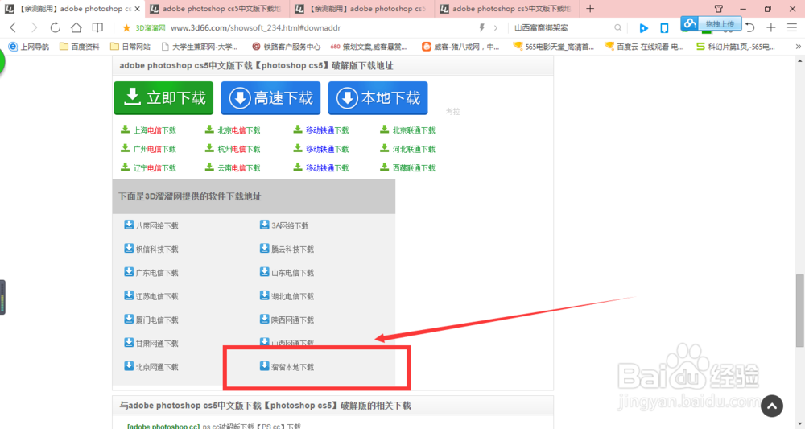Click the magnifier icon in search box

(x=618, y=27)
